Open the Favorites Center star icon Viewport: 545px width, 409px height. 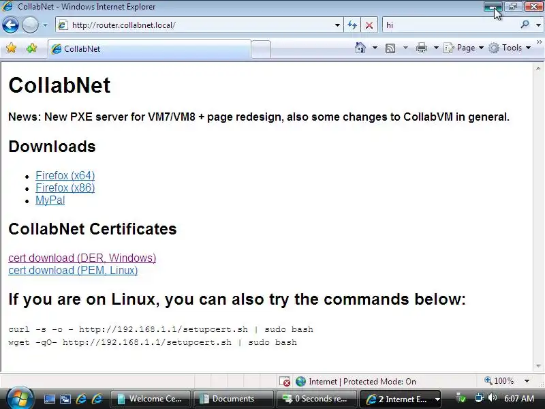[x=11, y=48]
